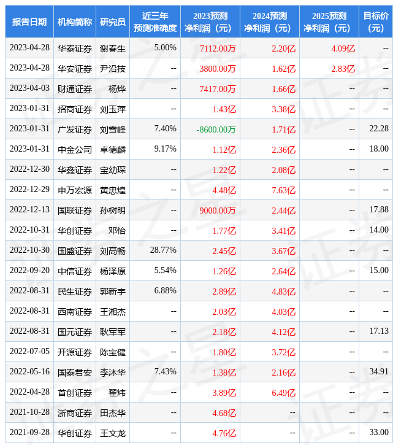Select researcher 刘玉萍
This screenshot has width=393, height=448.
(x=113, y=109)
